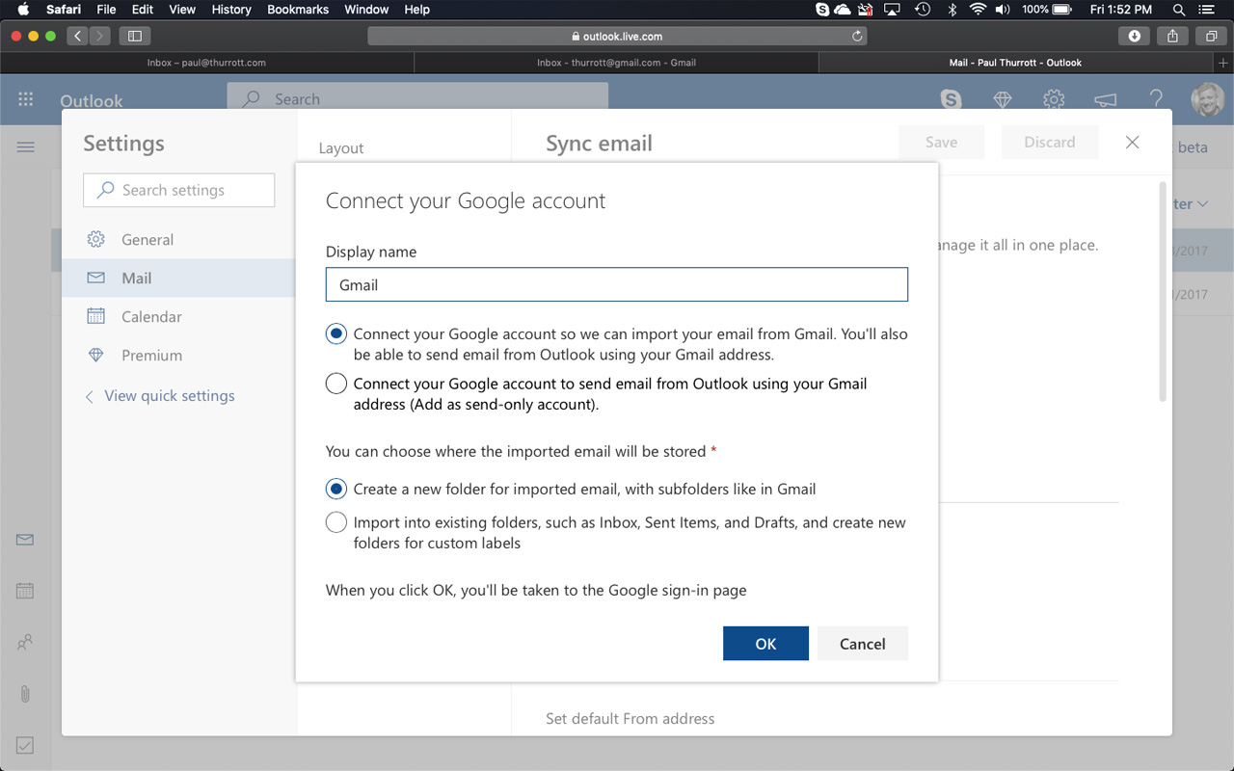Image resolution: width=1234 pixels, height=771 pixels.
Task: Cancel the Connect Google account dialog
Action: (862, 644)
